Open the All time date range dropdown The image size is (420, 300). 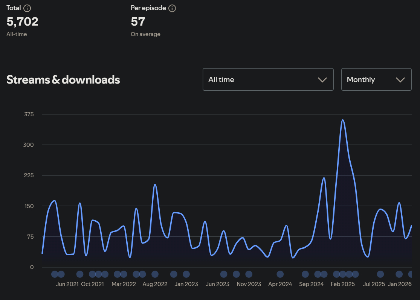[268, 79]
